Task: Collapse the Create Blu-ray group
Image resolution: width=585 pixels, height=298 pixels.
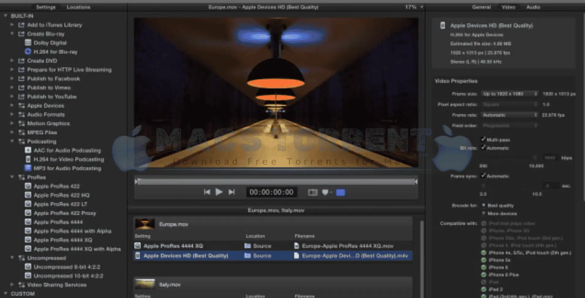Action: tap(12, 34)
